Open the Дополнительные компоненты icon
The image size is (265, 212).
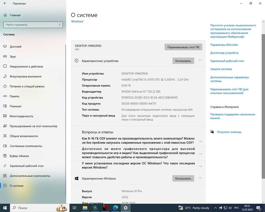pyautogui.click(x=5, y=176)
